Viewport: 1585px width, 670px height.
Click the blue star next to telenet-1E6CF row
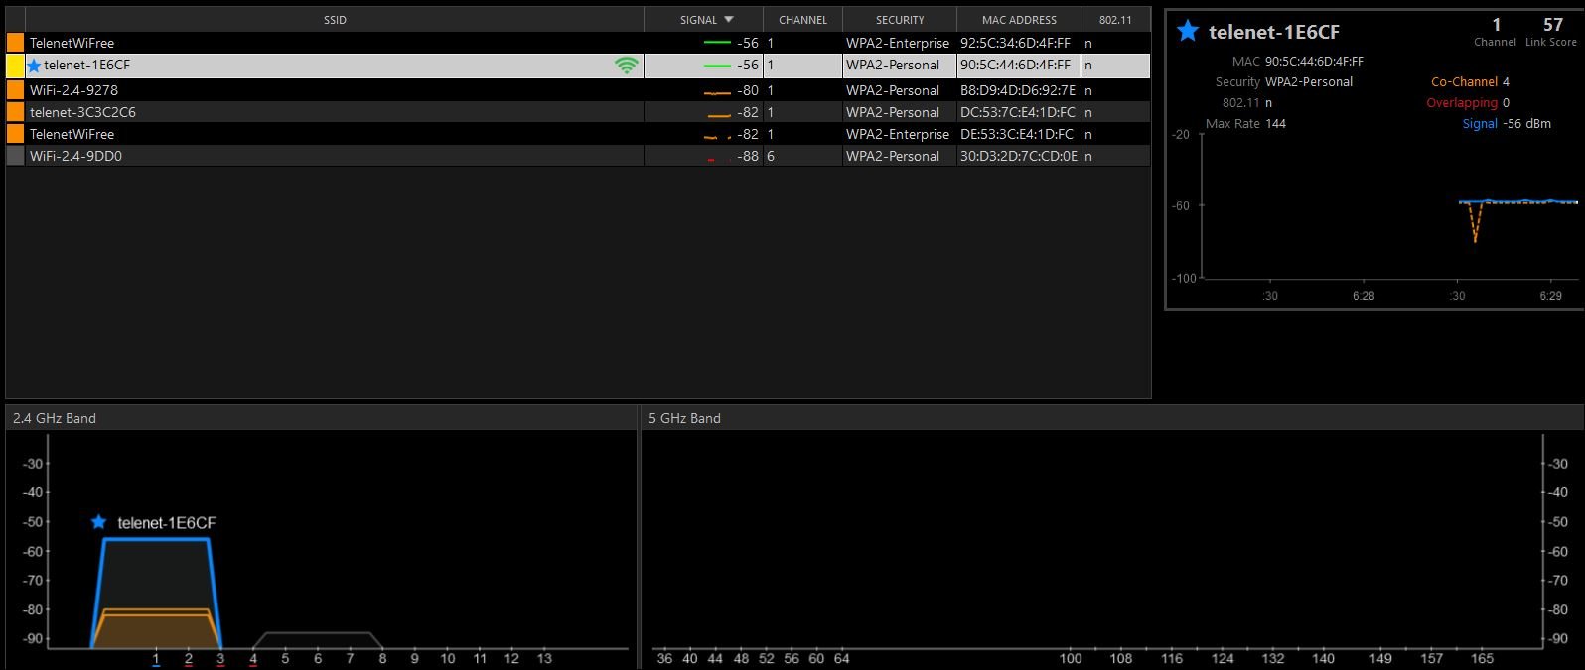click(35, 66)
